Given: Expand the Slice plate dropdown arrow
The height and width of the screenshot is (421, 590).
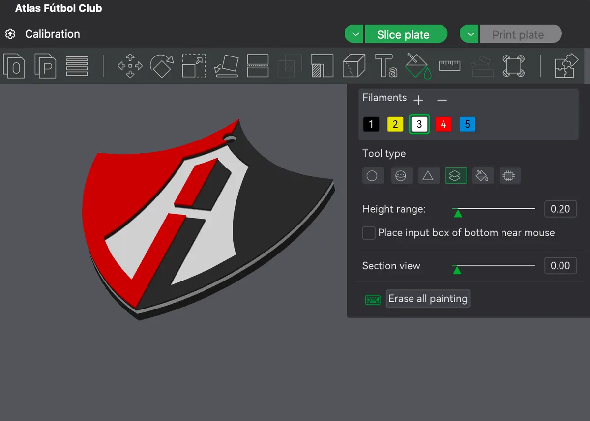Looking at the screenshot, I should pyautogui.click(x=354, y=34).
